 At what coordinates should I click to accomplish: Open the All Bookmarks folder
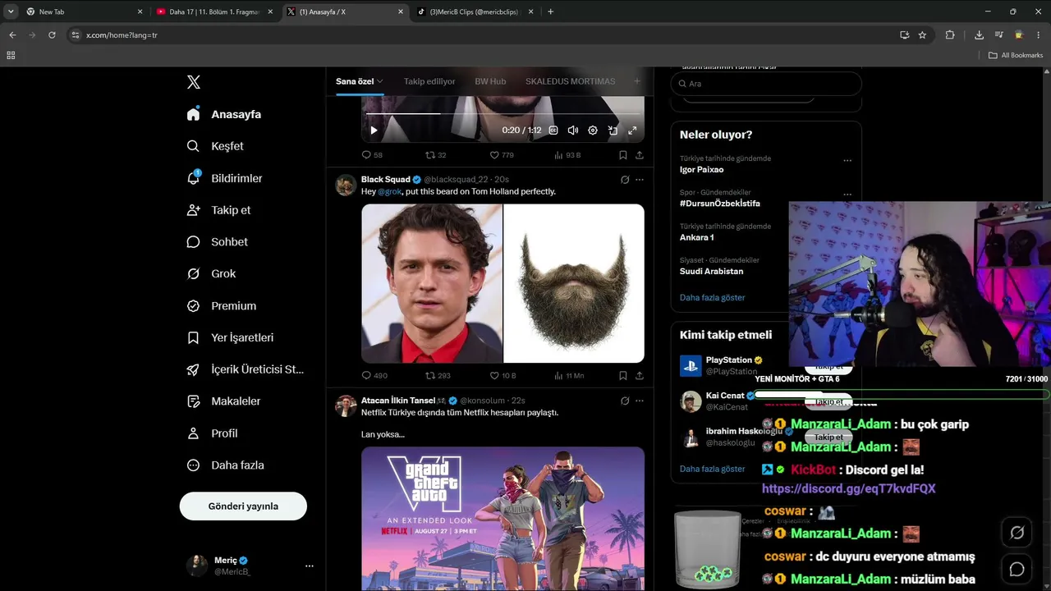(x=1016, y=55)
